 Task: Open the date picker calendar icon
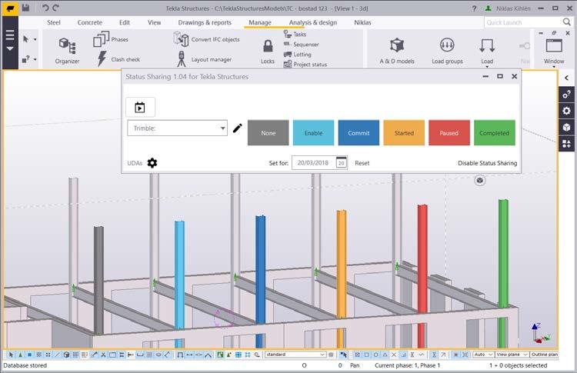(342, 162)
